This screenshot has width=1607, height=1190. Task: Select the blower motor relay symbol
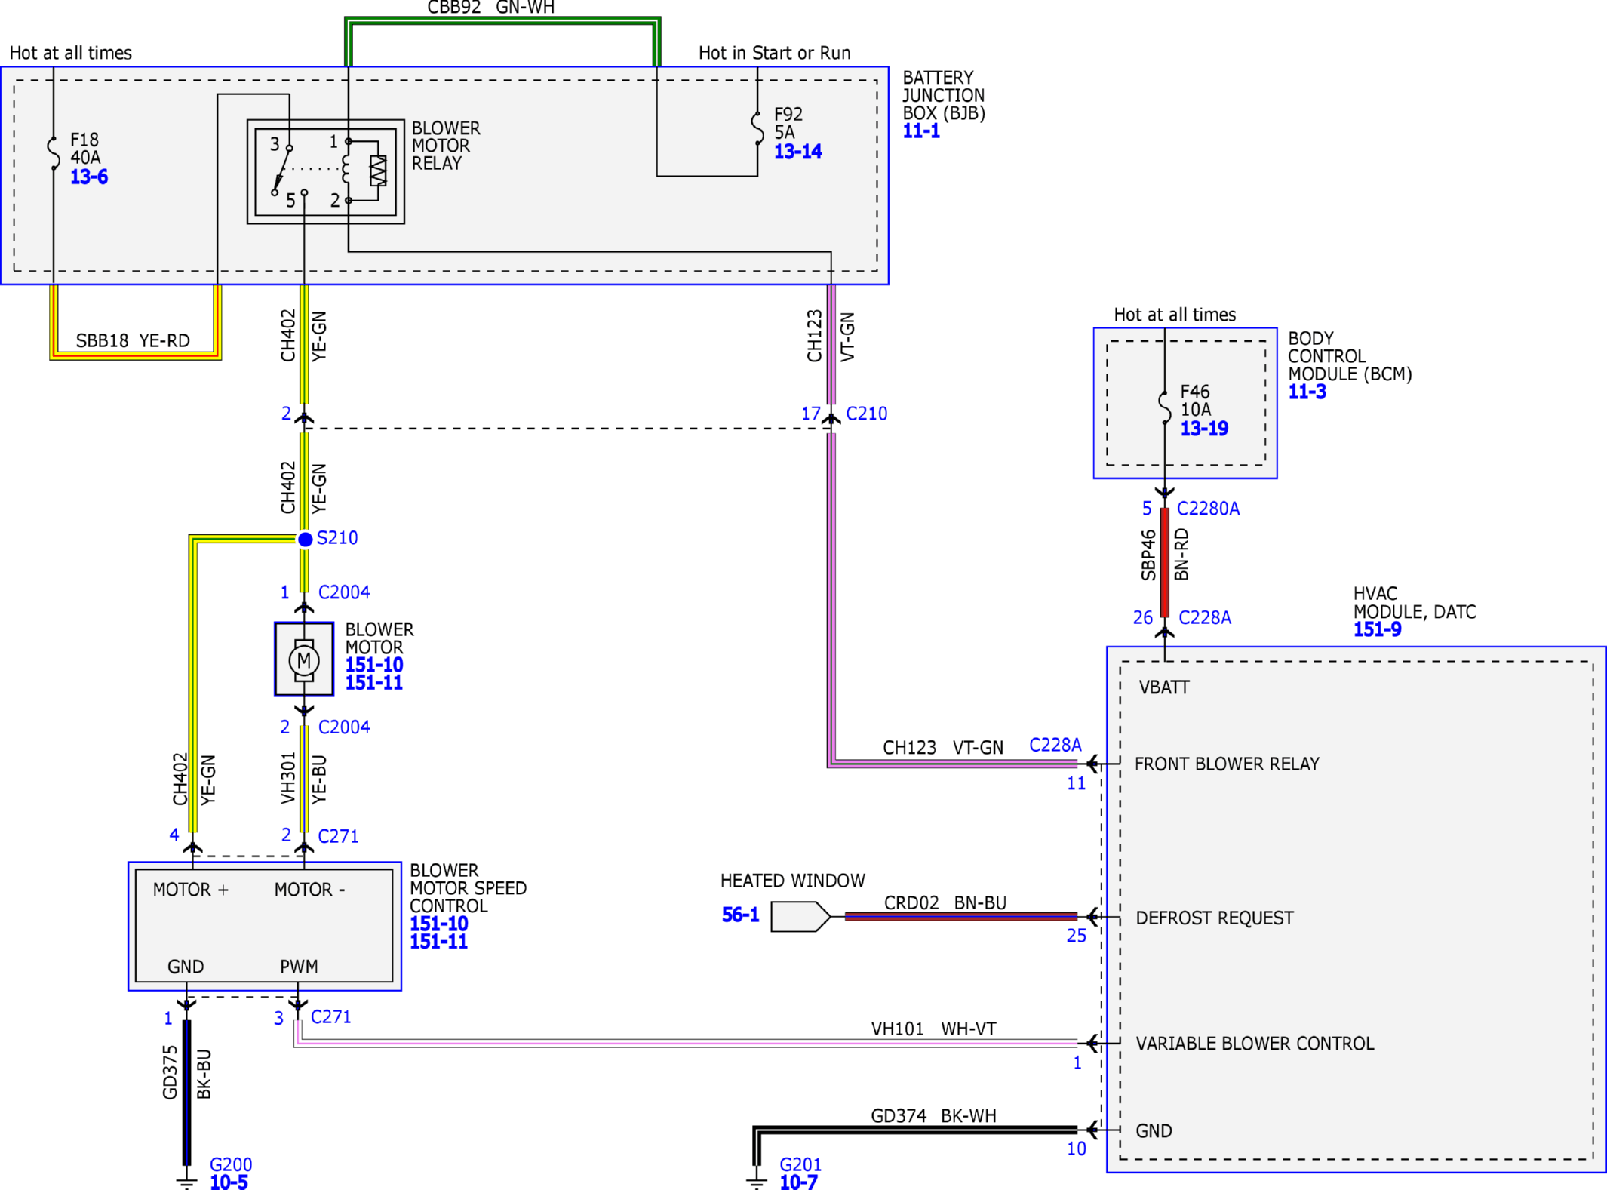pyautogui.click(x=326, y=172)
